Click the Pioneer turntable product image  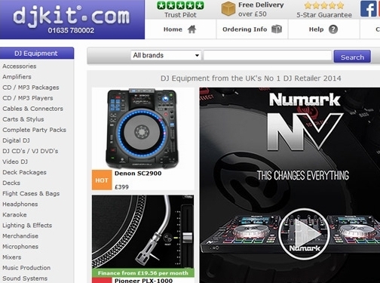pos(142,232)
